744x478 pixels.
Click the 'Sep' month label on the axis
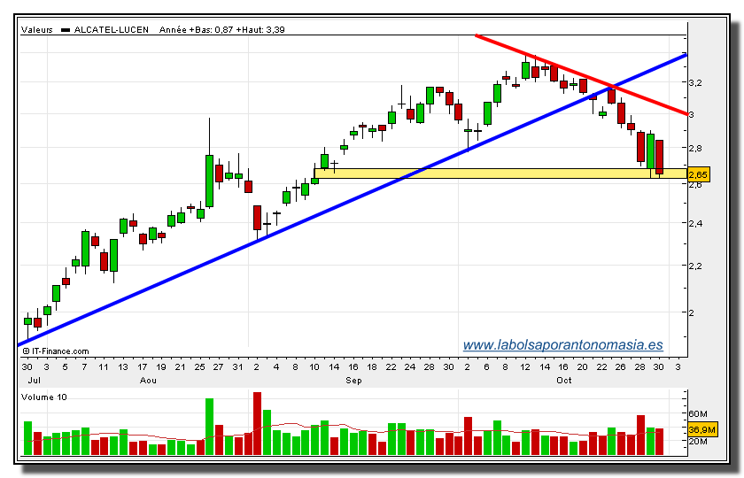click(x=353, y=381)
